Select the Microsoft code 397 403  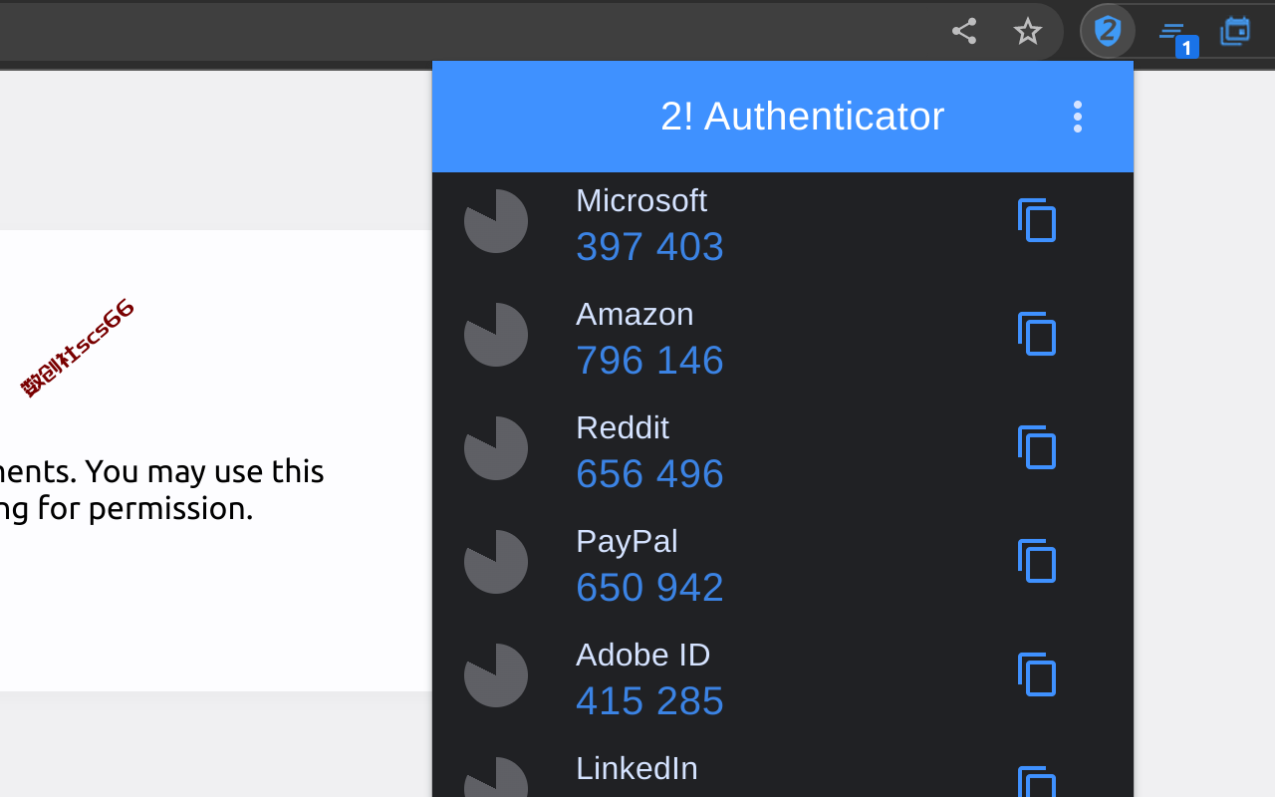(x=649, y=246)
